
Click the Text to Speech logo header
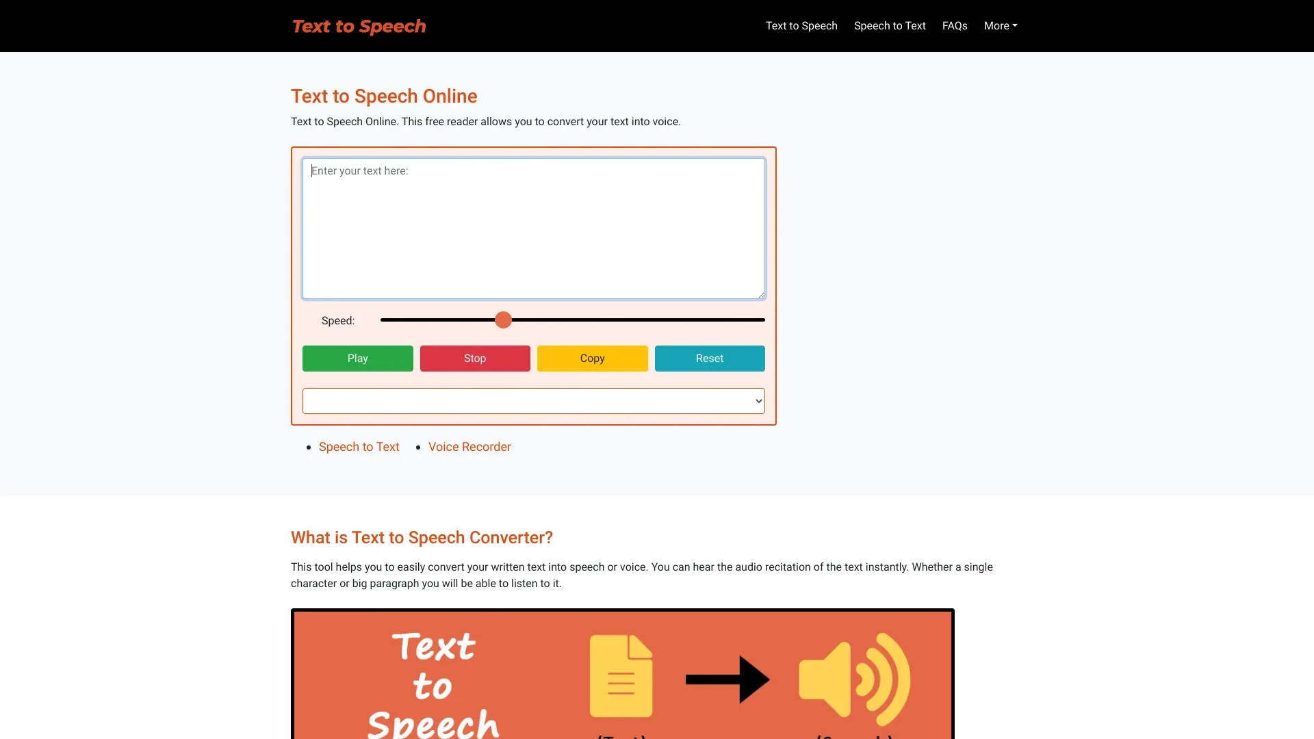[359, 25]
